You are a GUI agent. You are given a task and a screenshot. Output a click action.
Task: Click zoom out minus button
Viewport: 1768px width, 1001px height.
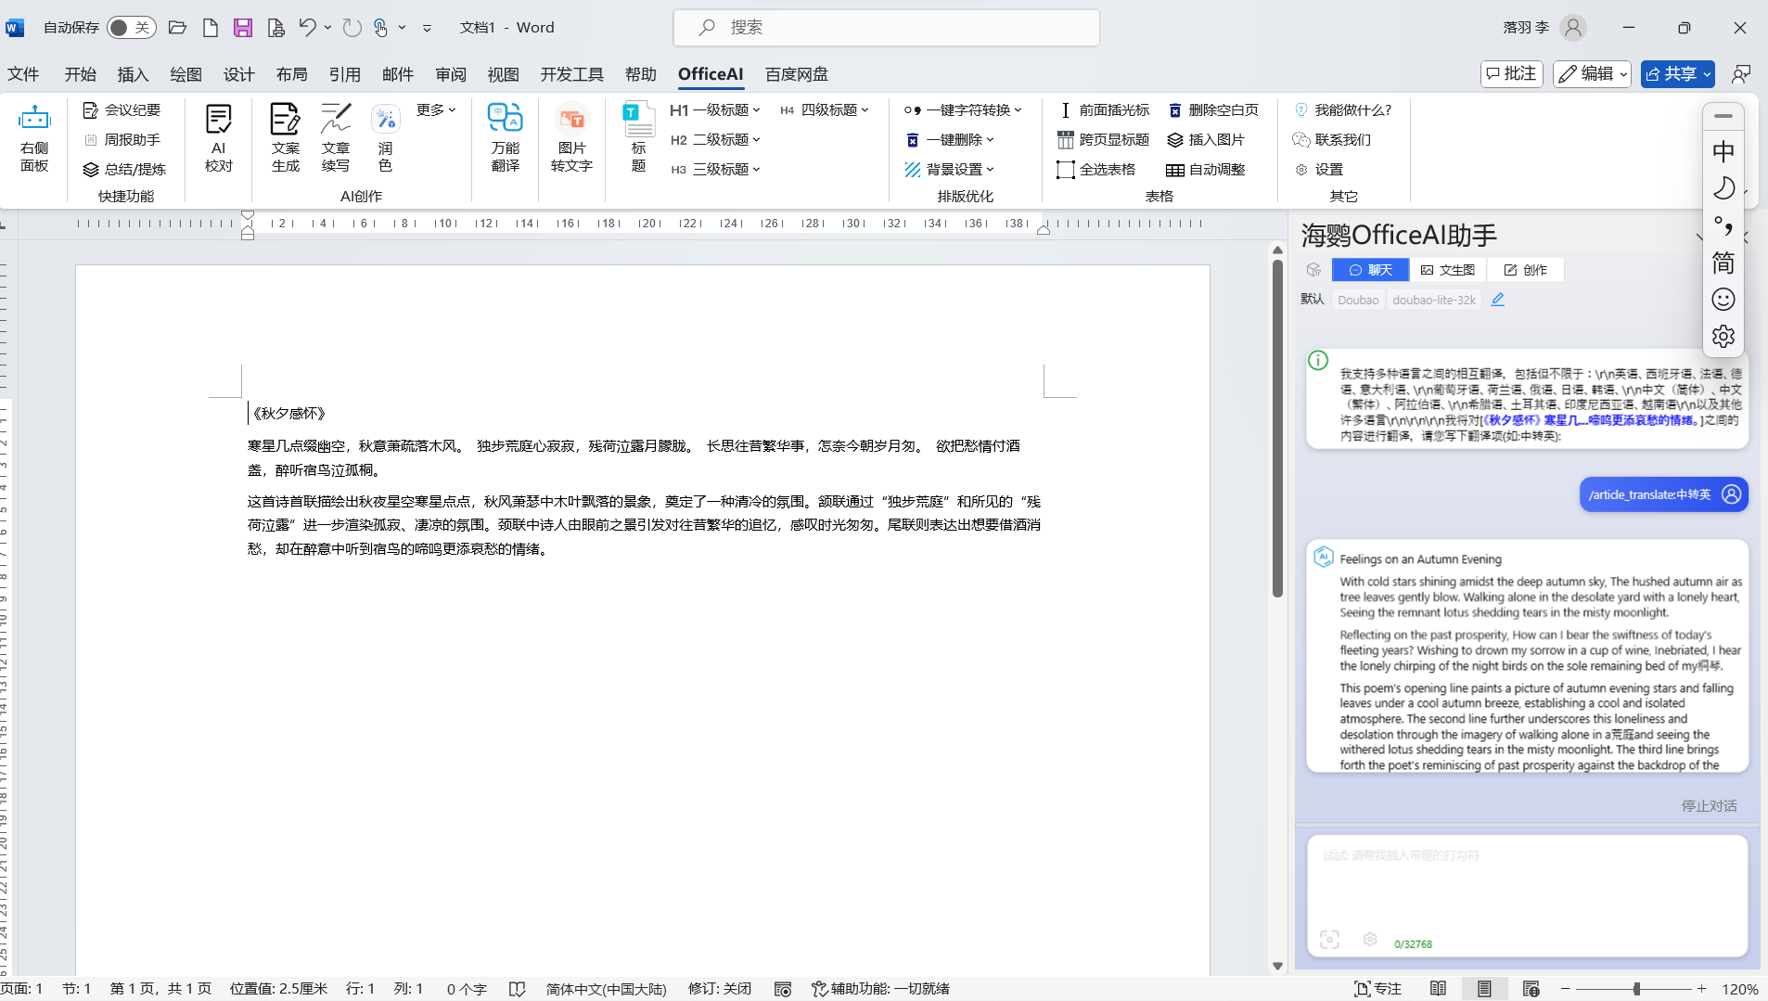pos(1566,989)
